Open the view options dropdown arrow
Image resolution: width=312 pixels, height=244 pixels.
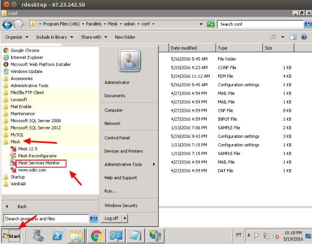pos(283,37)
